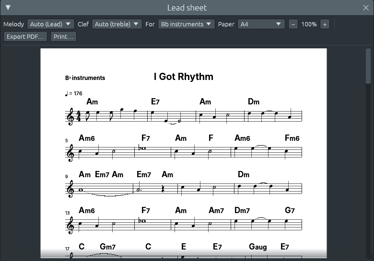Click the tempo marking 176
Image resolution: width=374 pixels, height=261 pixels.
coord(73,93)
